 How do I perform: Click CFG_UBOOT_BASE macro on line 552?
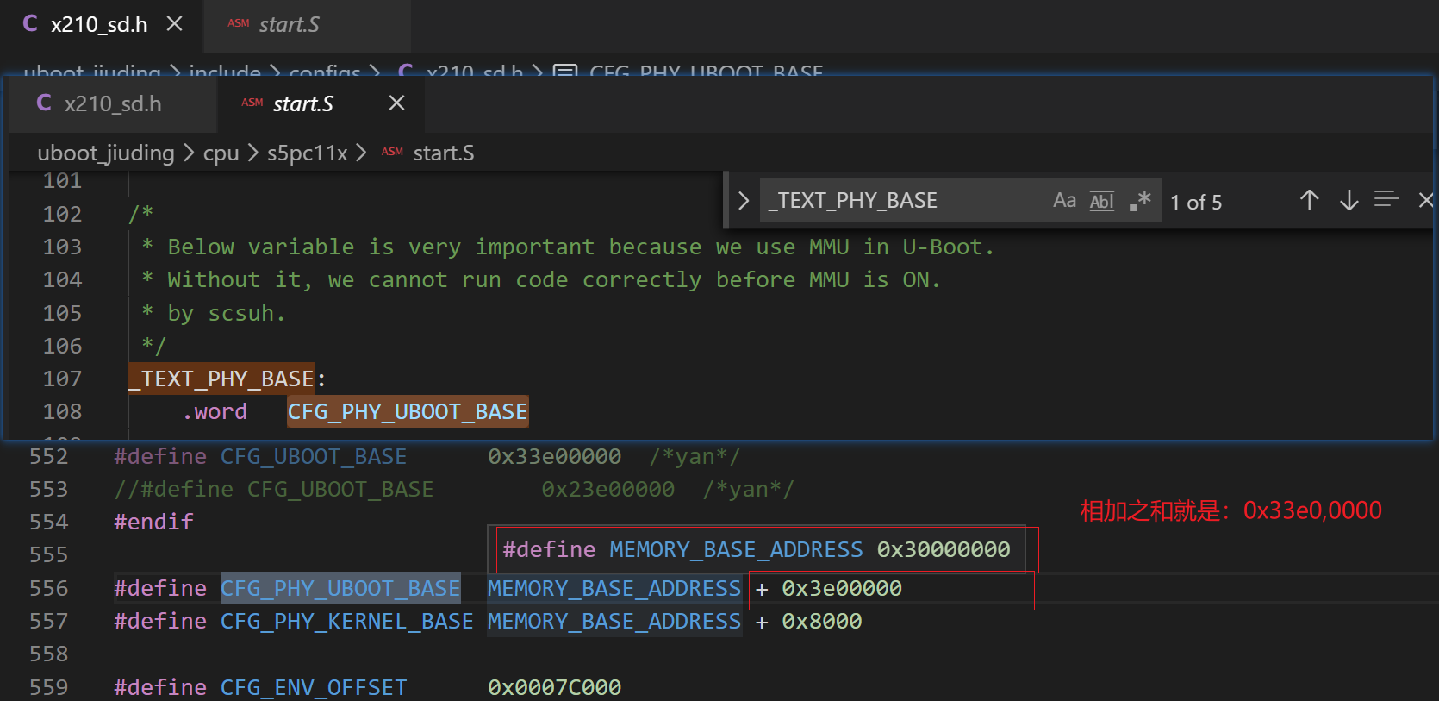coord(314,456)
